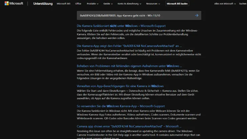
Task: Expand the Alles von Microsoft dropdown
Action: pos(225,4)
